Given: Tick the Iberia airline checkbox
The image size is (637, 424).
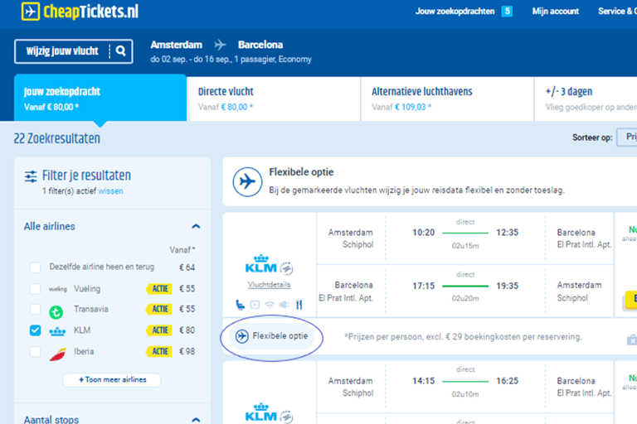Looking at the screenshot, I should point(36,351).
